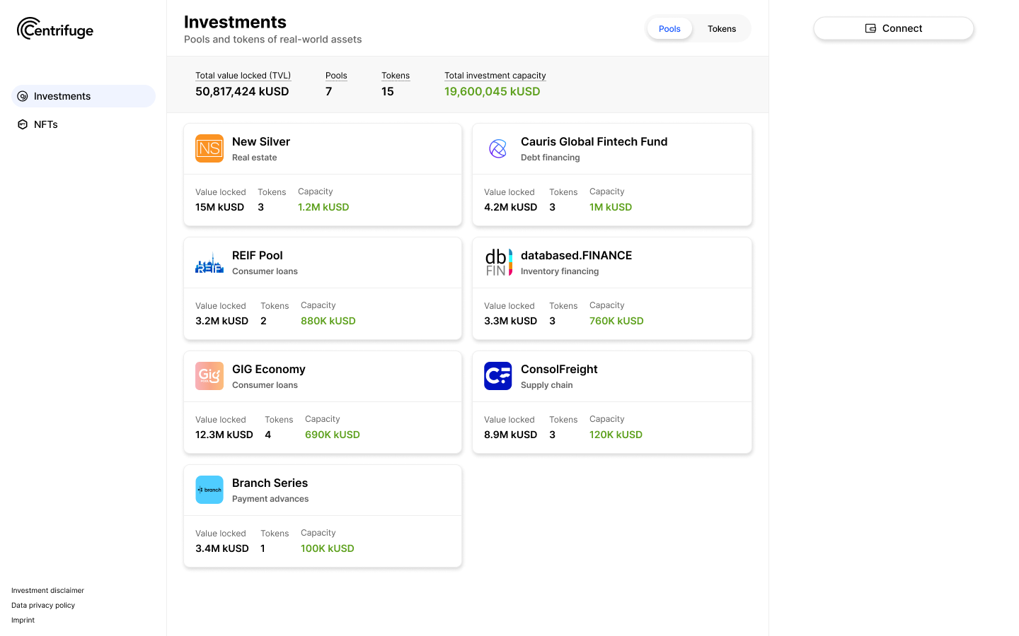Viewport: 1019px width, 636px height.
Task: Open the Investment disclaimer link
Action: (47, 591)
